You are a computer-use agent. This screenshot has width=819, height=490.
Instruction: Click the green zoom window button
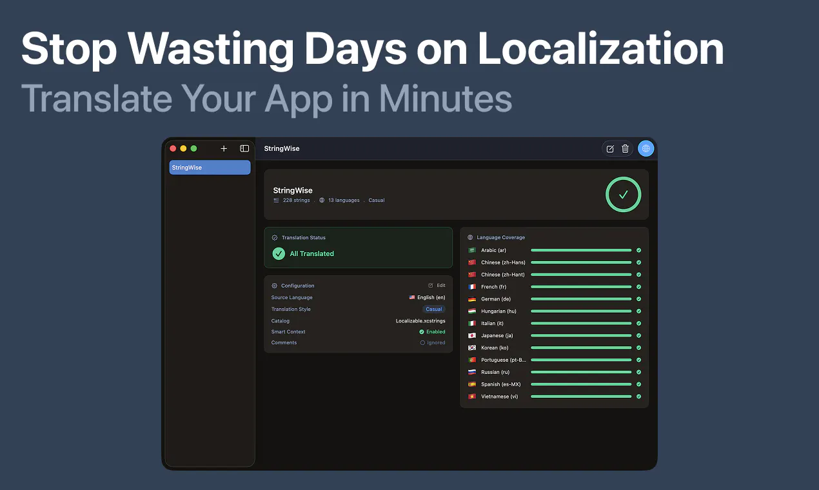pyautogui.click(x=193, y=148)
